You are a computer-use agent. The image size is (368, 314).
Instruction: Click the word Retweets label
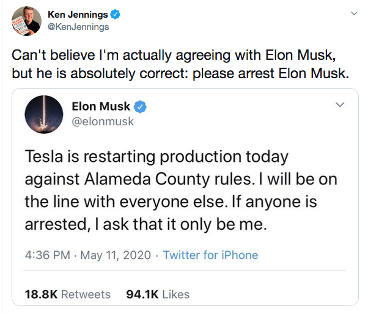pos(86,294)
